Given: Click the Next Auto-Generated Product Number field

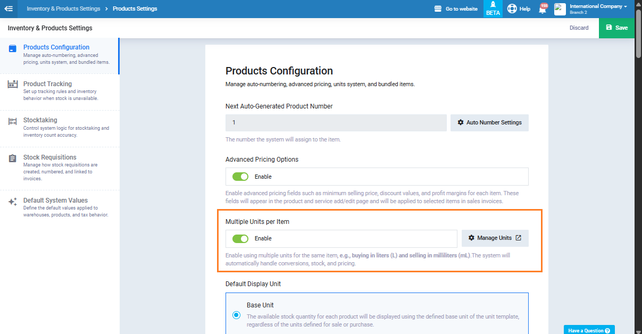Looking at the screenshot, I should coord(336,122).
